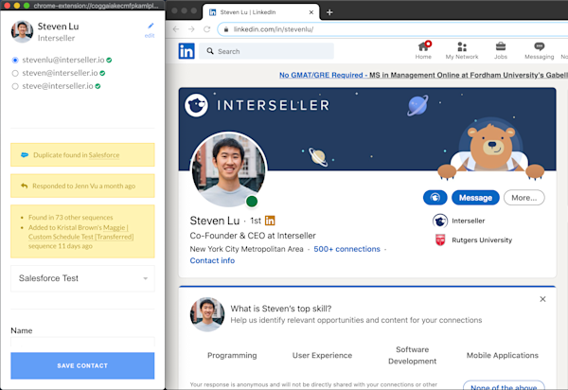Click green verified check next to steven@interseller.io
568x390 pixels.
click(102, 73)
